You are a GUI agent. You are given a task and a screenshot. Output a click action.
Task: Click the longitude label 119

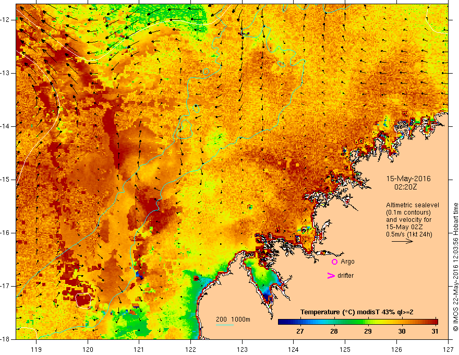point(37,349)
